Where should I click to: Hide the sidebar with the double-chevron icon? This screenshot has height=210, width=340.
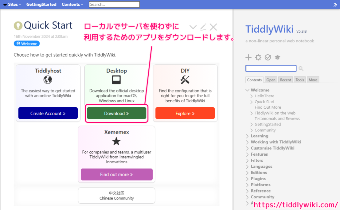click(335, 5)
